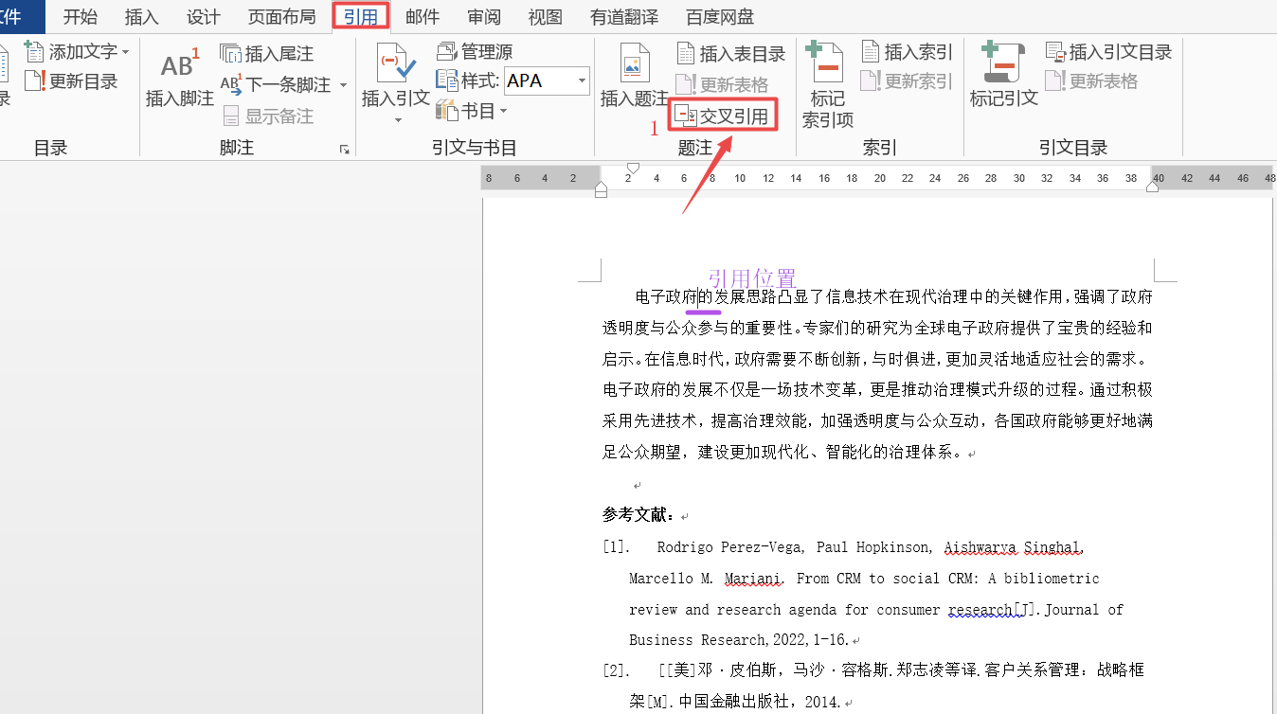Screen dimensions: 1277x714
Task: Expand the 插入引文 dropdown arrow
Action: (x=397, y=120)
